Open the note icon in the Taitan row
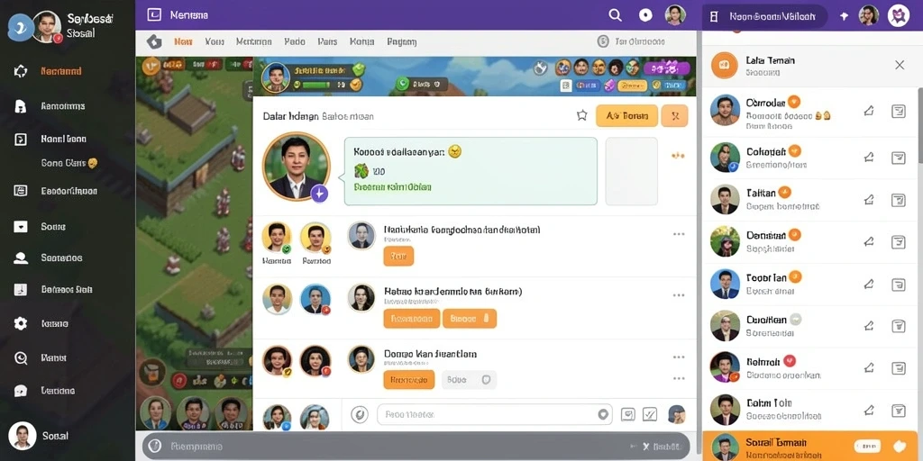This screenshot has height=461, width=923. coord(899,201)
